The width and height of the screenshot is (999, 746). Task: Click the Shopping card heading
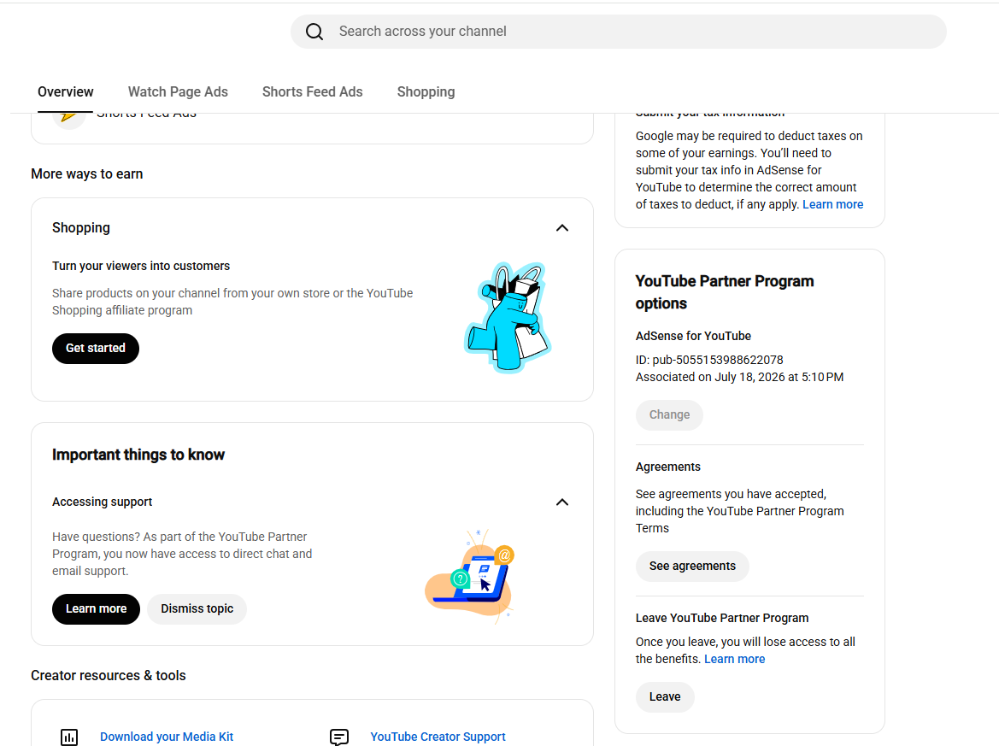click(81, 228)
